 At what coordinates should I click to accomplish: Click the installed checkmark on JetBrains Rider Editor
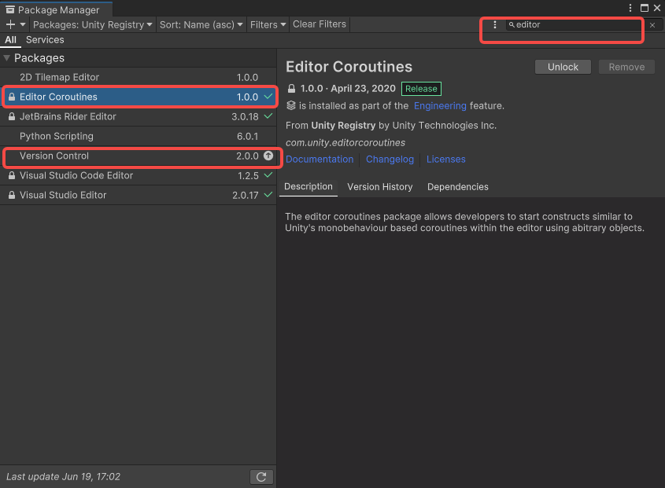[268, 116]
